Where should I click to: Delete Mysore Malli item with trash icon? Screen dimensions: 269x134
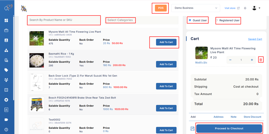pyautogui.click(x=261, y=60)
